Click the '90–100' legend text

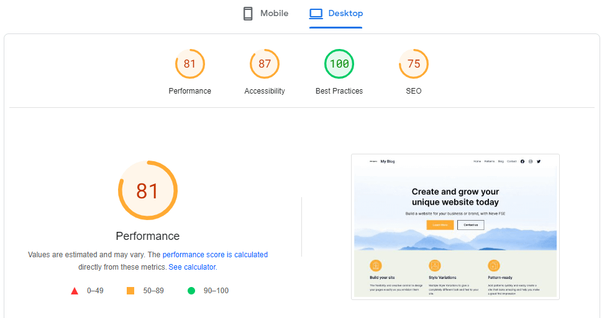216,291
